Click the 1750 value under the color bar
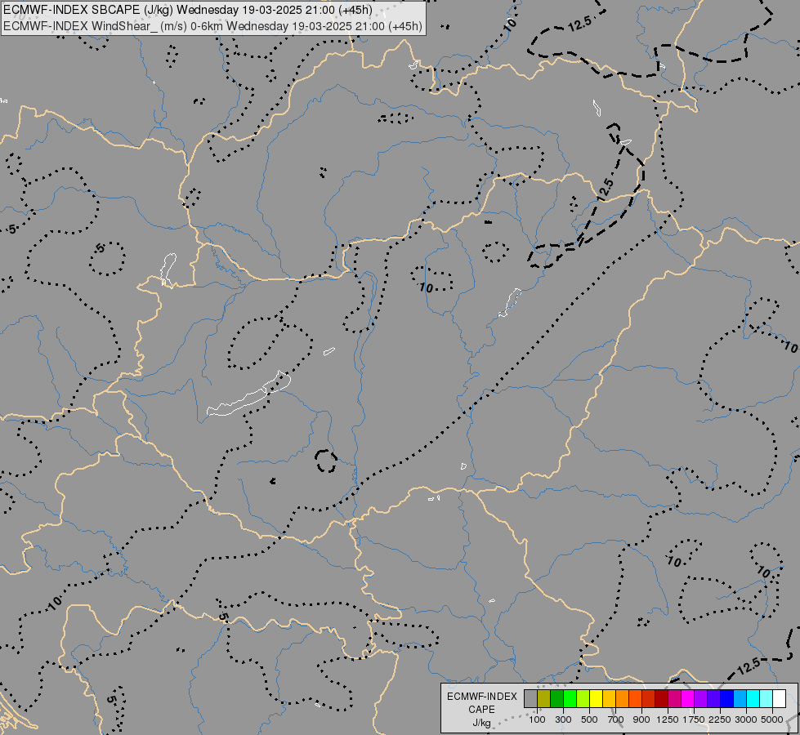The image size is (800, 735). 694,719
